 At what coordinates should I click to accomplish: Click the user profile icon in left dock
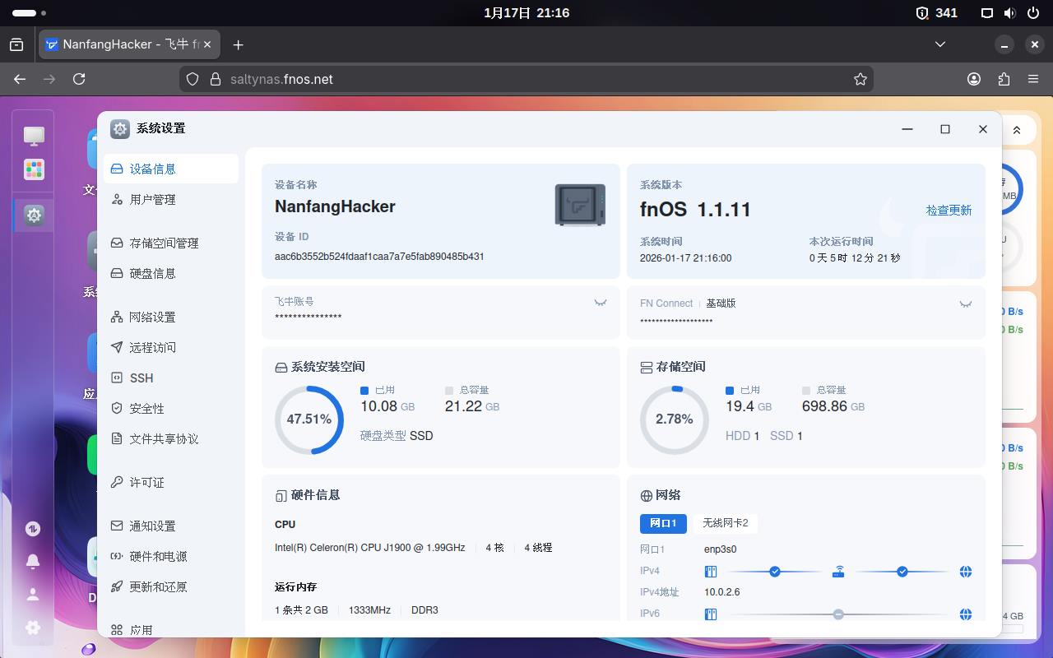pos(33,594)
